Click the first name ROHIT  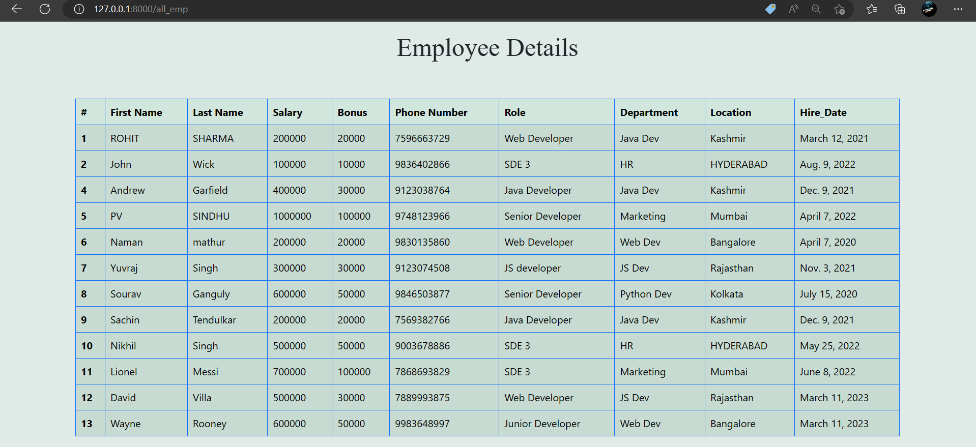point(125,138)
